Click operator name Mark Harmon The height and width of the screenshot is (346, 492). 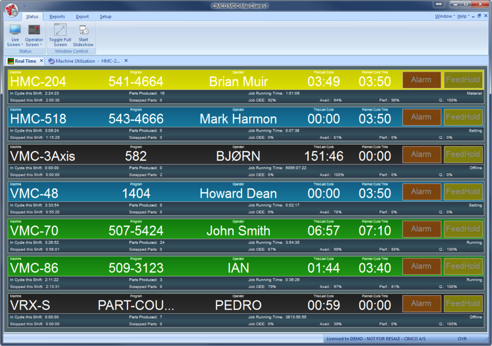238,119
